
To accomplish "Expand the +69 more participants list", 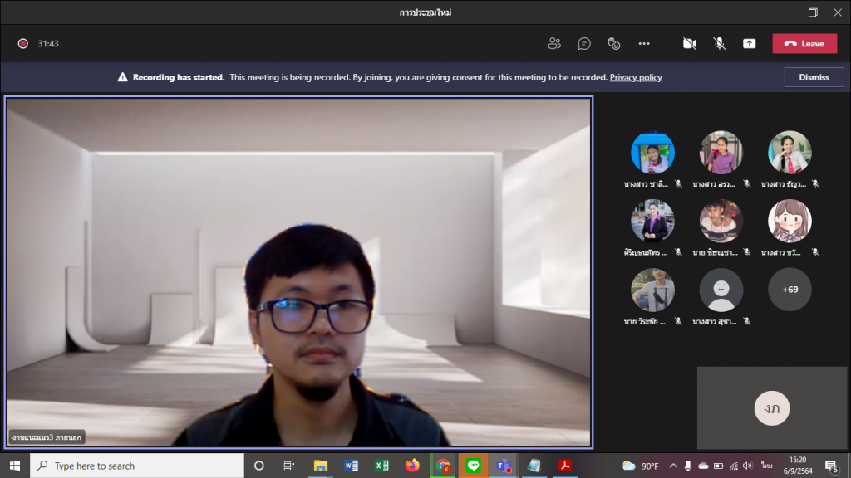I will [x=790, y=290].
